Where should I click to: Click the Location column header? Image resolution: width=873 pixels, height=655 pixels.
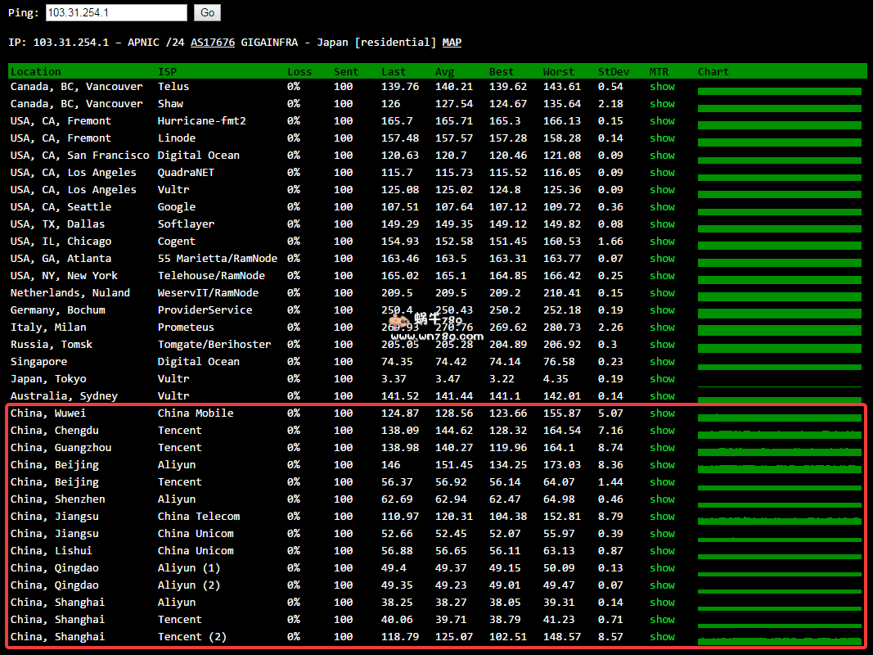(x=36, y=72)
